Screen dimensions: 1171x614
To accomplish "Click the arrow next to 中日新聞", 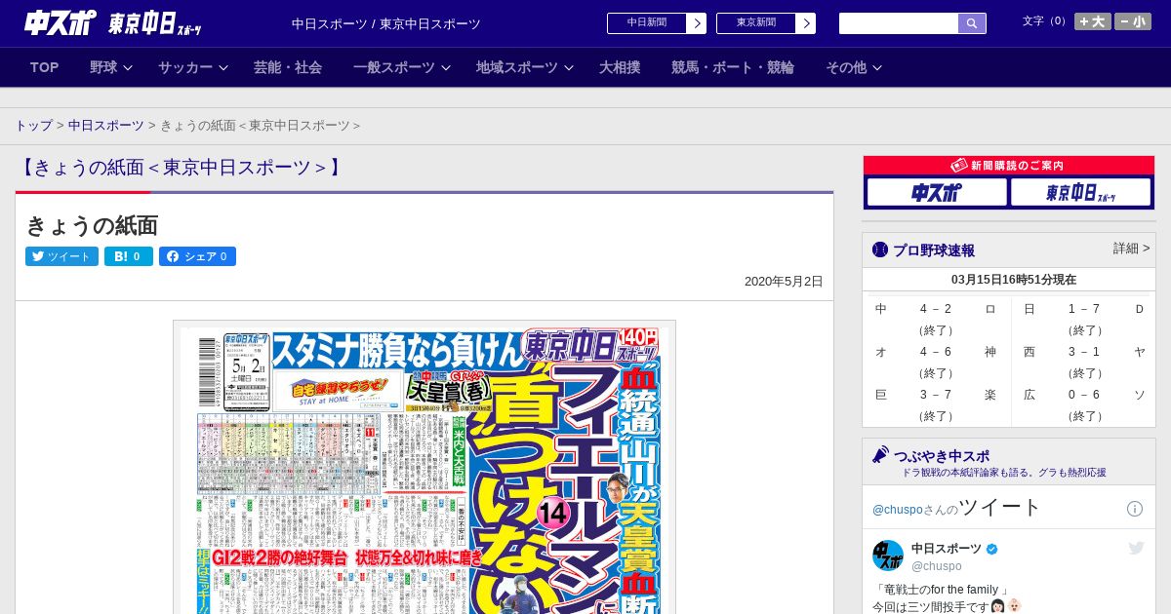I will (x=697, y=23).
